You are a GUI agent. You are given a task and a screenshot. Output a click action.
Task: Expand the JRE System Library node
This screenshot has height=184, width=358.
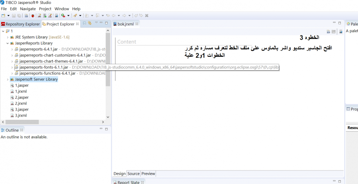[8, 37]
